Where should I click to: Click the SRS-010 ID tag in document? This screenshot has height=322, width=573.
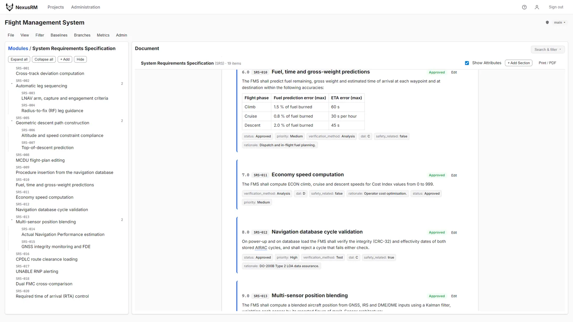coord(260,72)
